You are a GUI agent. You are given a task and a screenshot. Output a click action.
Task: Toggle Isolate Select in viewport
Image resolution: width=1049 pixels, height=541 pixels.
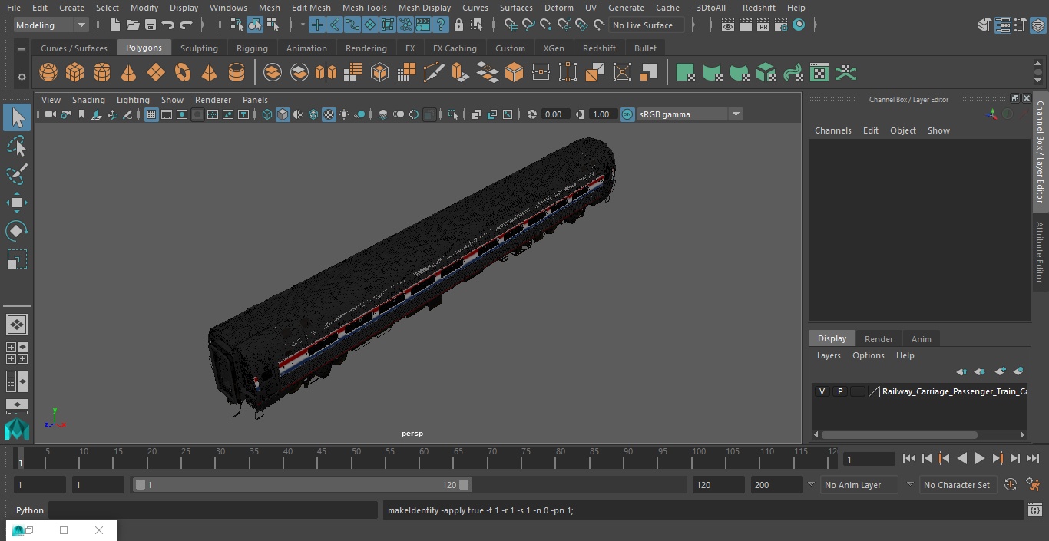click(x=453, y=114)
